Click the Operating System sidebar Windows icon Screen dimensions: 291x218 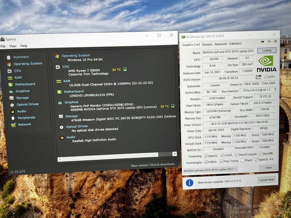point(9,64)
